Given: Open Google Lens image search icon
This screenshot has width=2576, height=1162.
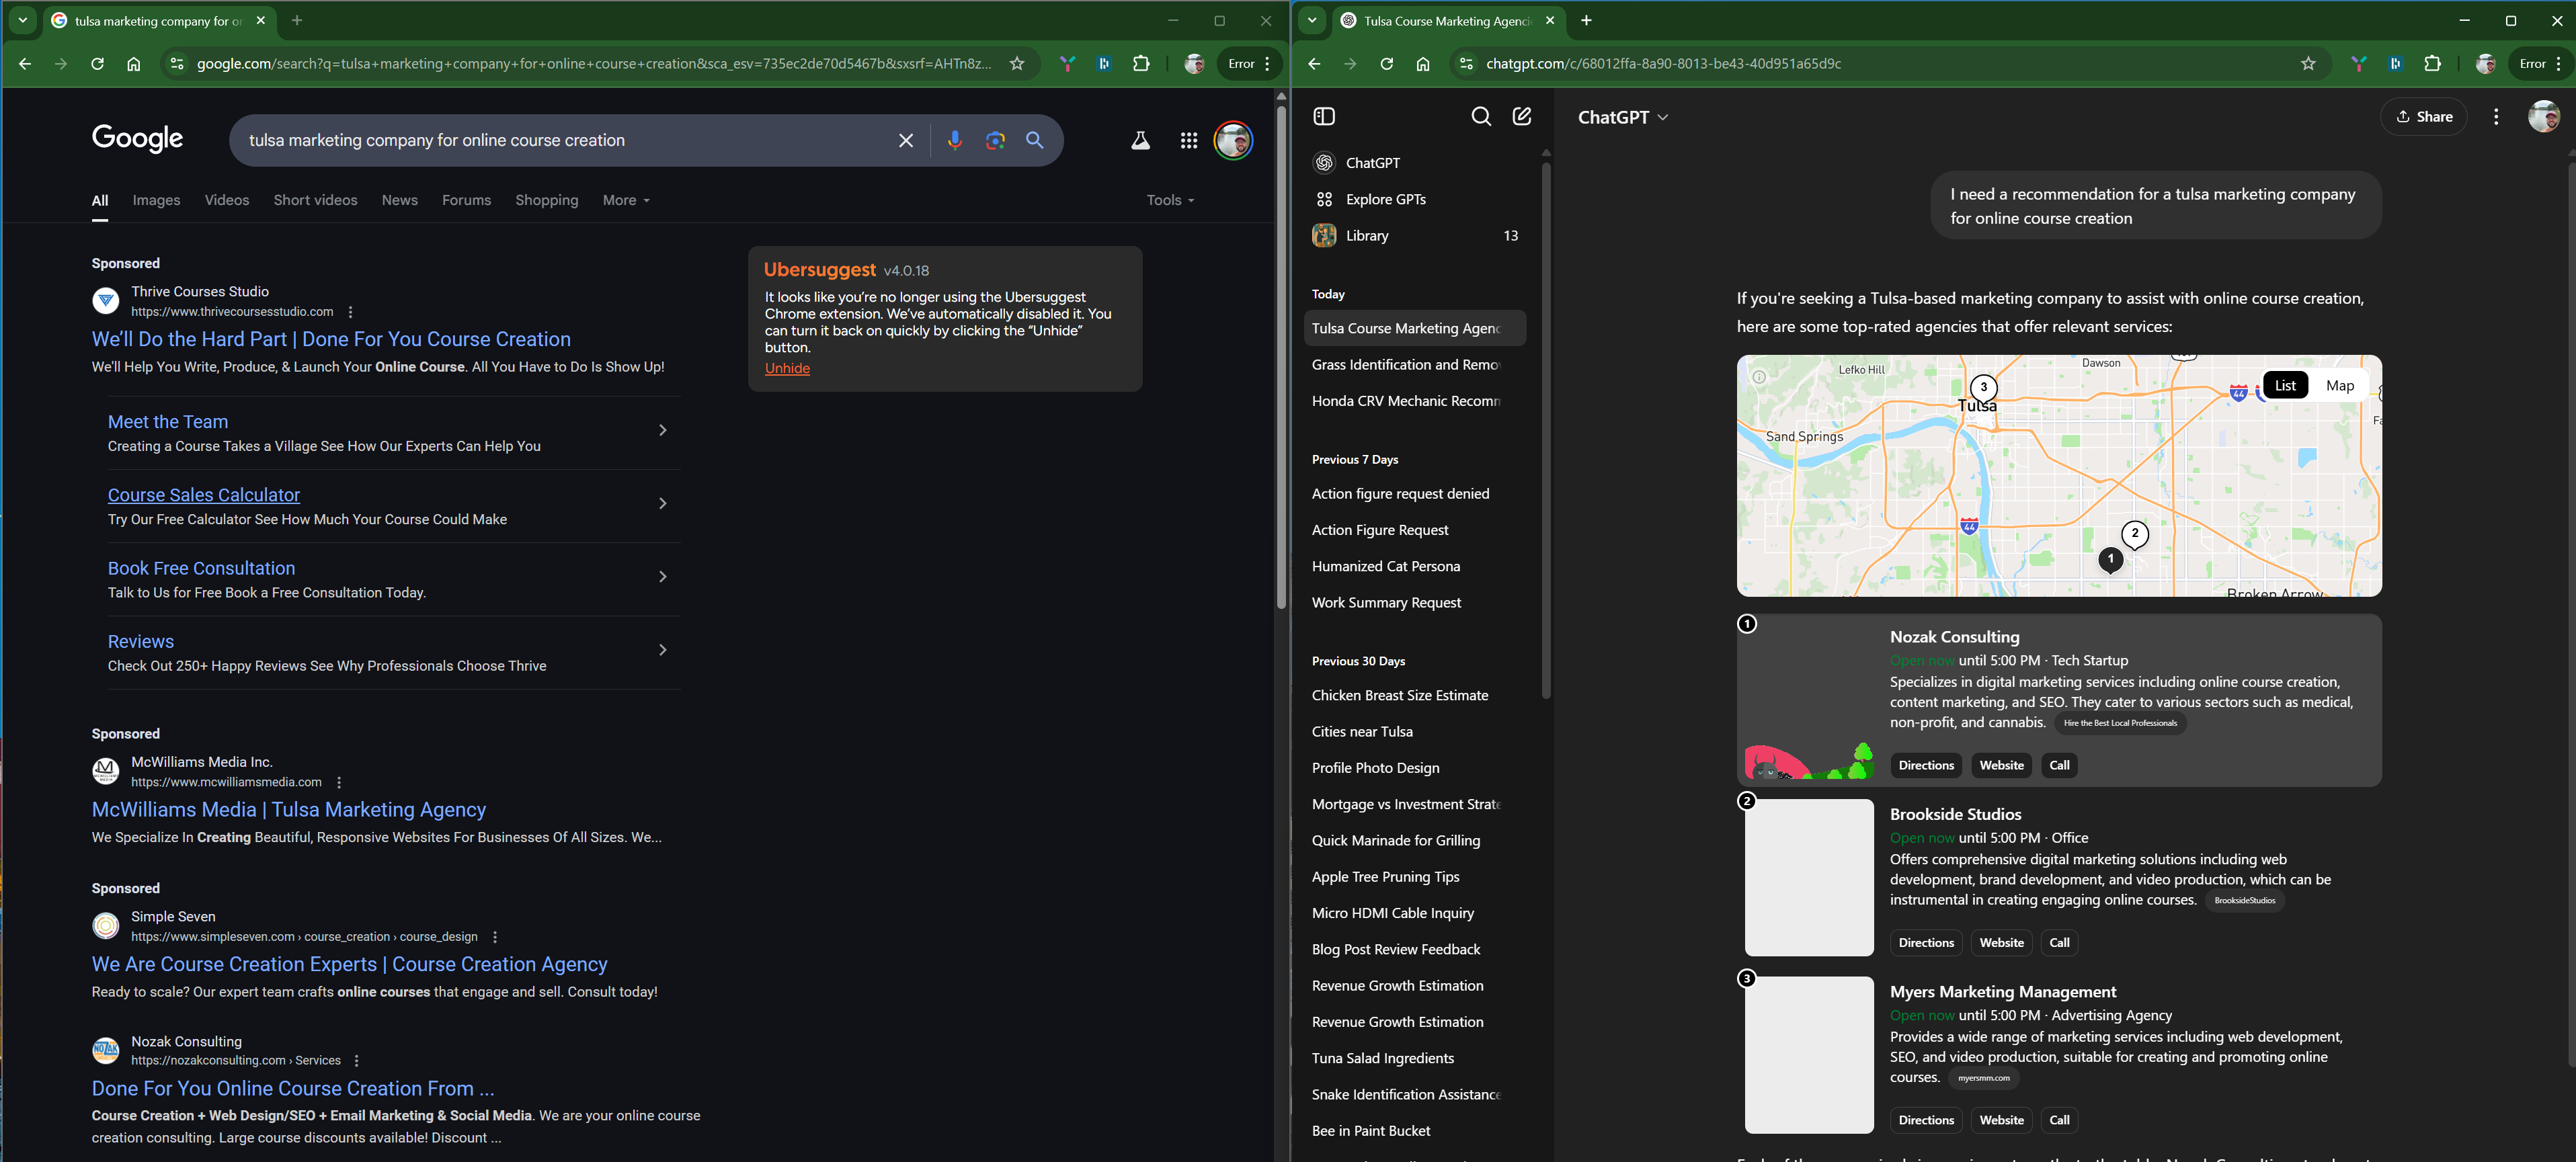Looking at the screenshot, I should (x=995, y=141).
